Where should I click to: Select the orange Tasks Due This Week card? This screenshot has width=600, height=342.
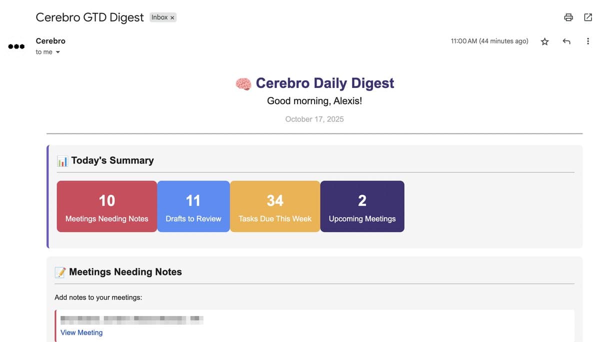point(274,206)
